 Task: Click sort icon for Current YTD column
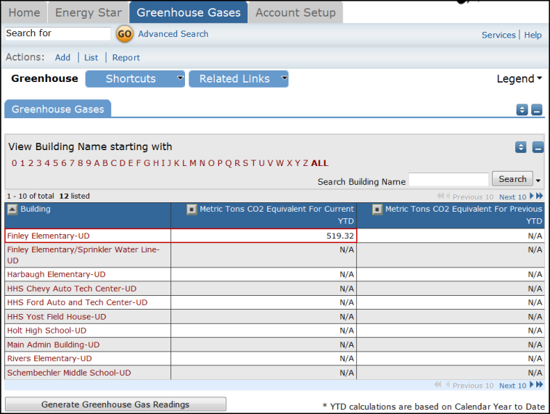click(192, 210)
